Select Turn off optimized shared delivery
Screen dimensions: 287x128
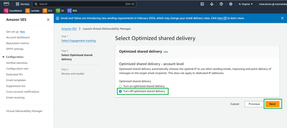(x=120, y=91)
